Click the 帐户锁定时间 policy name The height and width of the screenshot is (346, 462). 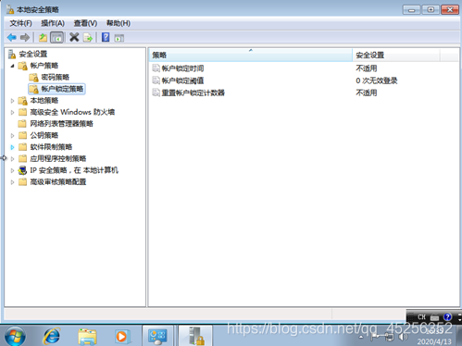click(182, 68)
